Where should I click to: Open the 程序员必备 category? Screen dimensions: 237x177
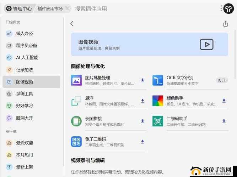click(x=31, y=46)
